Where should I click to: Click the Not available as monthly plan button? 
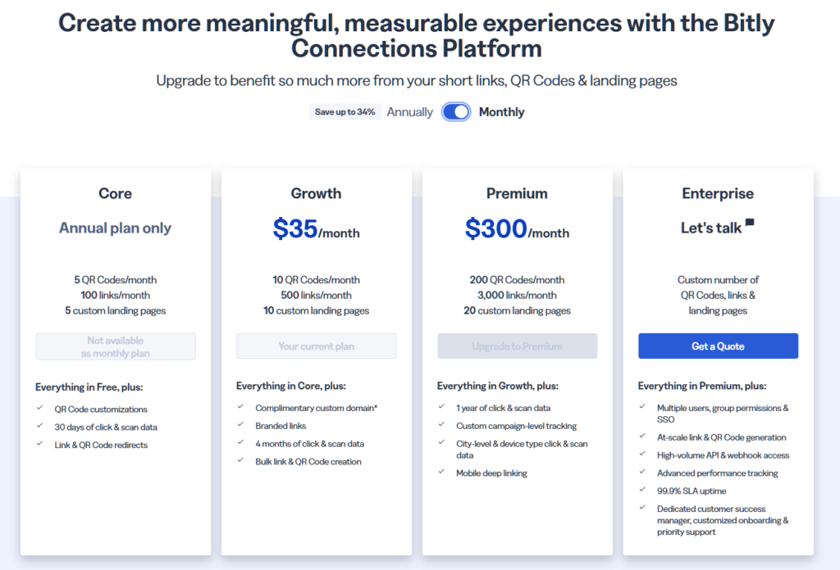tap(116, 346)
